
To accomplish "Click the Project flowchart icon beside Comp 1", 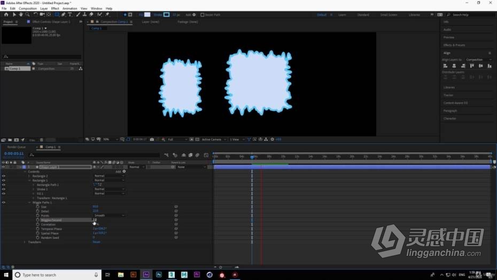I will (x=81, y=69).
